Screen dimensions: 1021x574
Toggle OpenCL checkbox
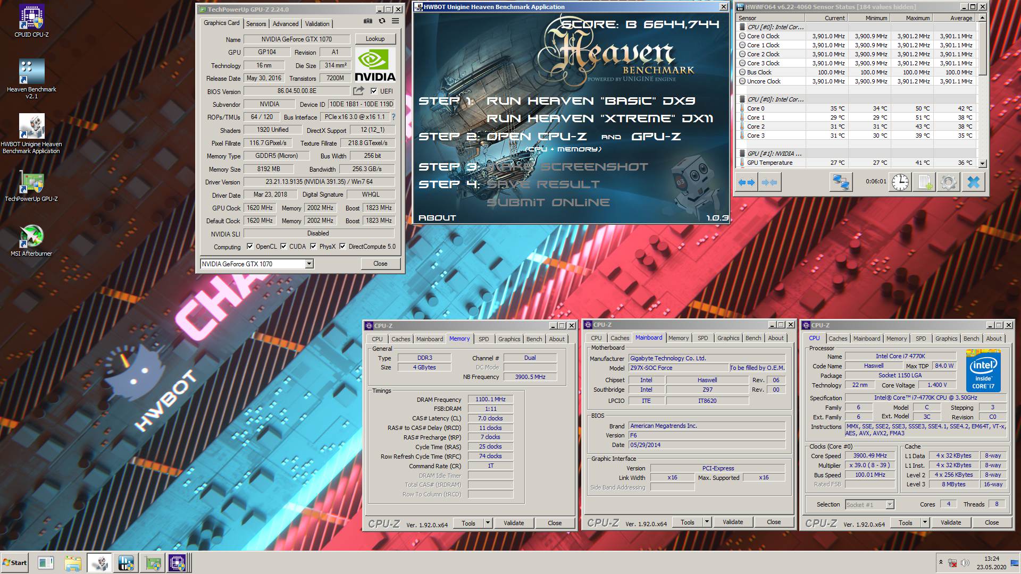[250, 246]
